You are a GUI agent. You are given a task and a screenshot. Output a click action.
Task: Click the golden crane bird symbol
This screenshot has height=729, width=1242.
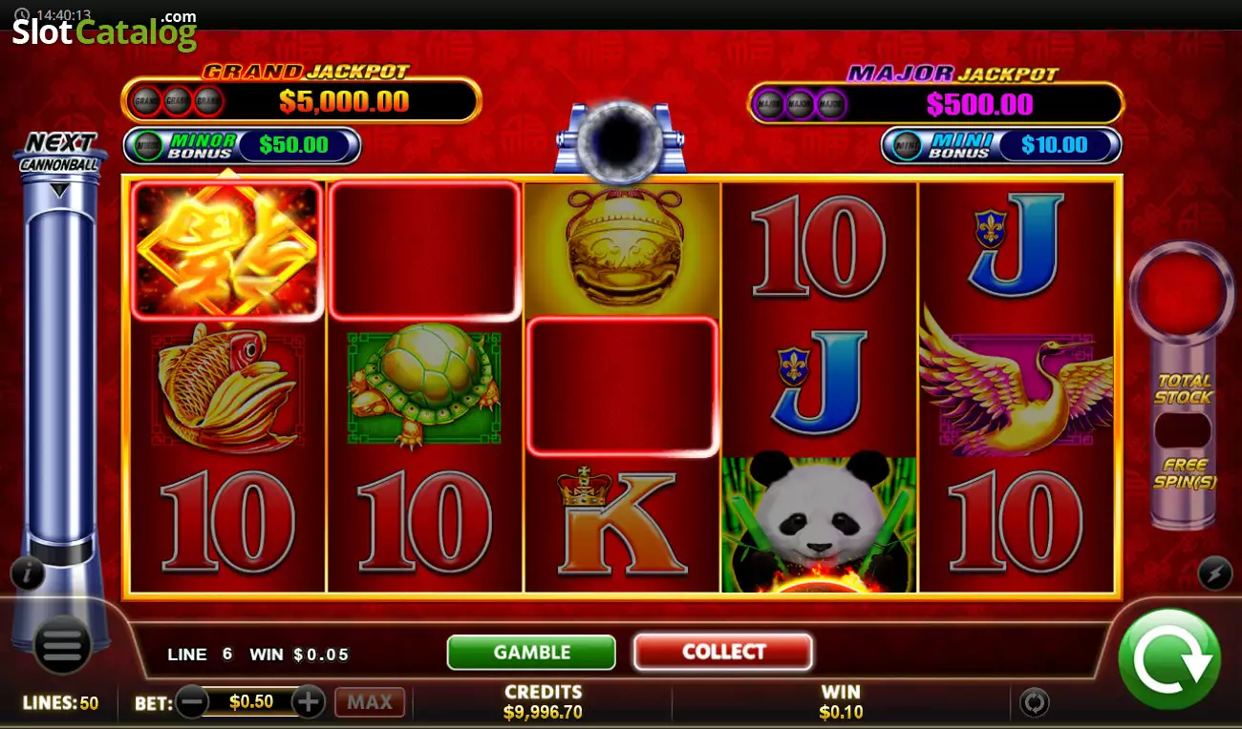[1016, 382]
